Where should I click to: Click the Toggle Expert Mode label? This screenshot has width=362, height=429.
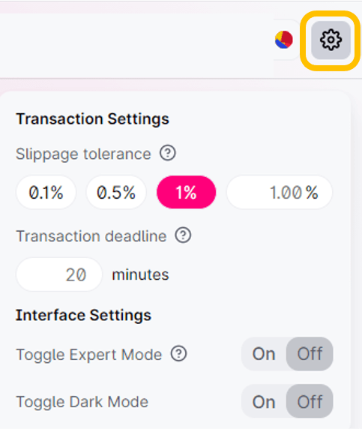[x=89, y=355]
